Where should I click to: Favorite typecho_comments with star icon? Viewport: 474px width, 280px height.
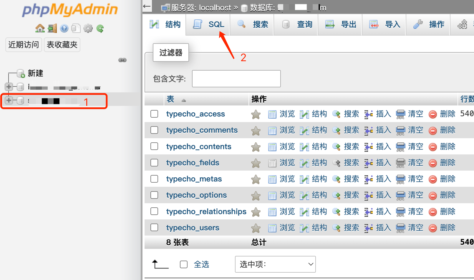tap(256, 130)
